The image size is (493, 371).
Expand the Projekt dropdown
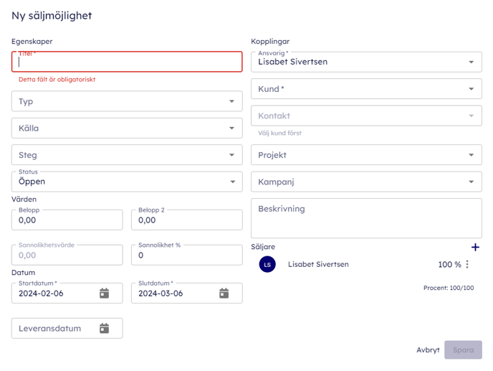pyautogui.click(x=366, y=155)
